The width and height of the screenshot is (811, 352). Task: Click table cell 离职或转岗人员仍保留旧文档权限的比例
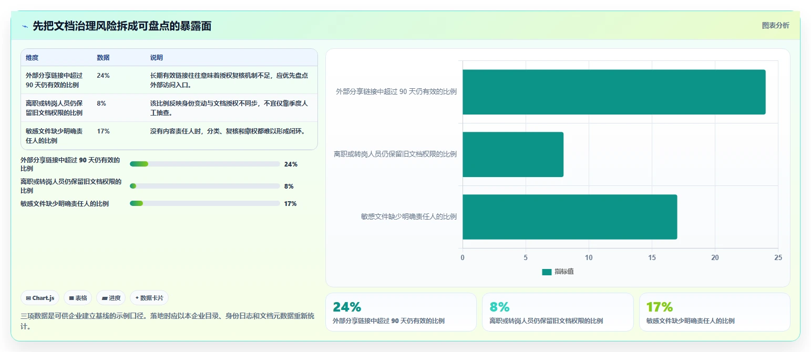[54, 108]
